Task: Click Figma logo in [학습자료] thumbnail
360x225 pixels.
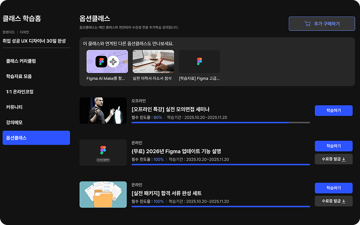Action: coord(200,61)
